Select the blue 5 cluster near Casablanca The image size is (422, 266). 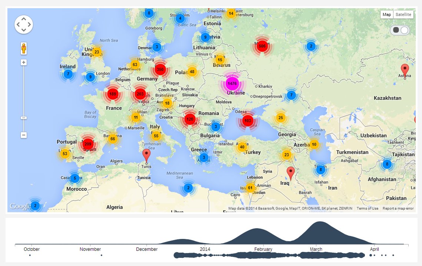point(75,178)
